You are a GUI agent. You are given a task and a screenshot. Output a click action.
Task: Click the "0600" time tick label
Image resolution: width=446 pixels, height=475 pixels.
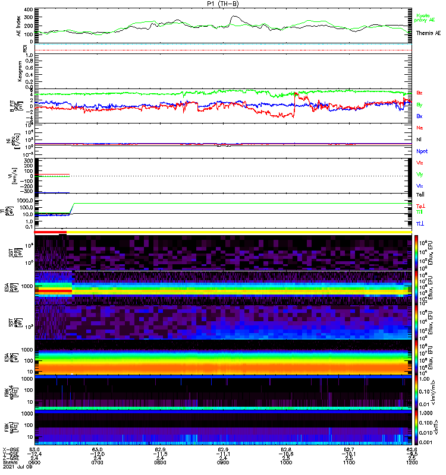point(34,463)
